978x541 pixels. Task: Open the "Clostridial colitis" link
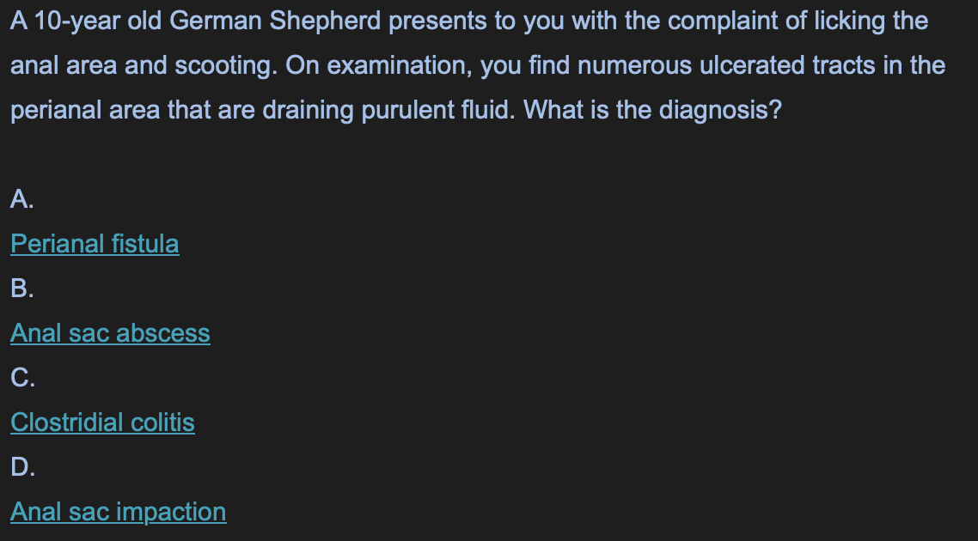click(x=103, y=422)
